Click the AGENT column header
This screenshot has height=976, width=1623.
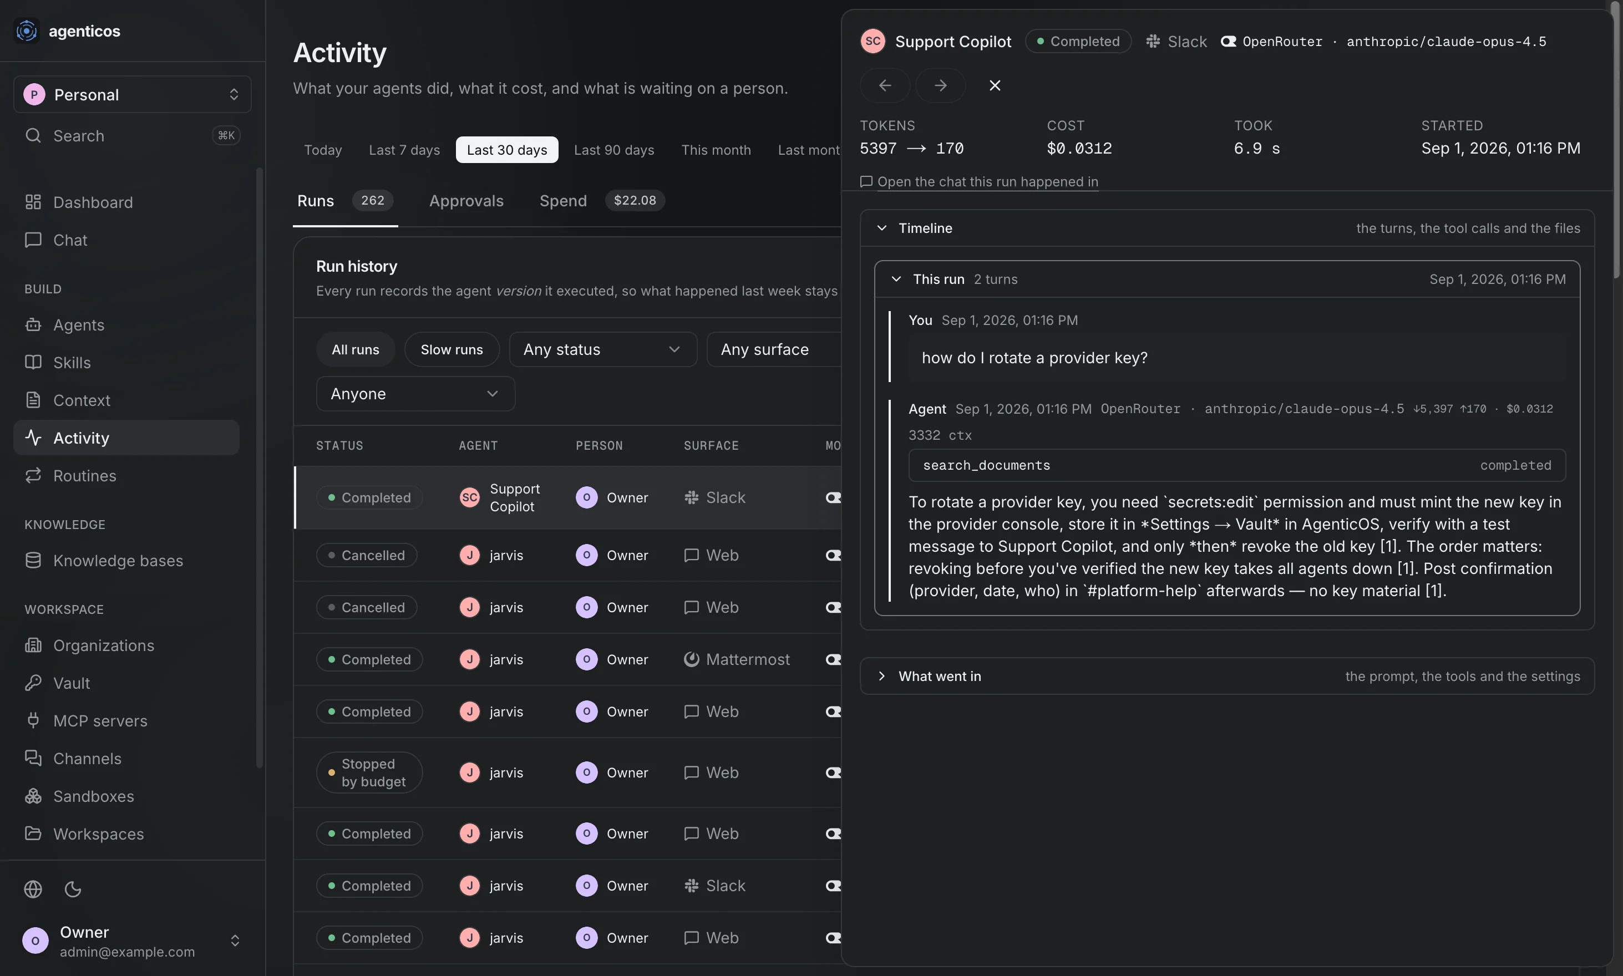coord(478,445)
